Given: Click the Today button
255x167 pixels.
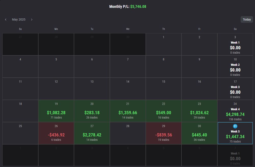Looking at the screenshot, I should click(x=247, y=19).
